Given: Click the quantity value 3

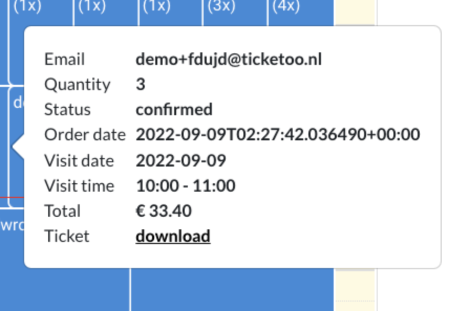Looking at the screenshot, I should coord(140,84).
